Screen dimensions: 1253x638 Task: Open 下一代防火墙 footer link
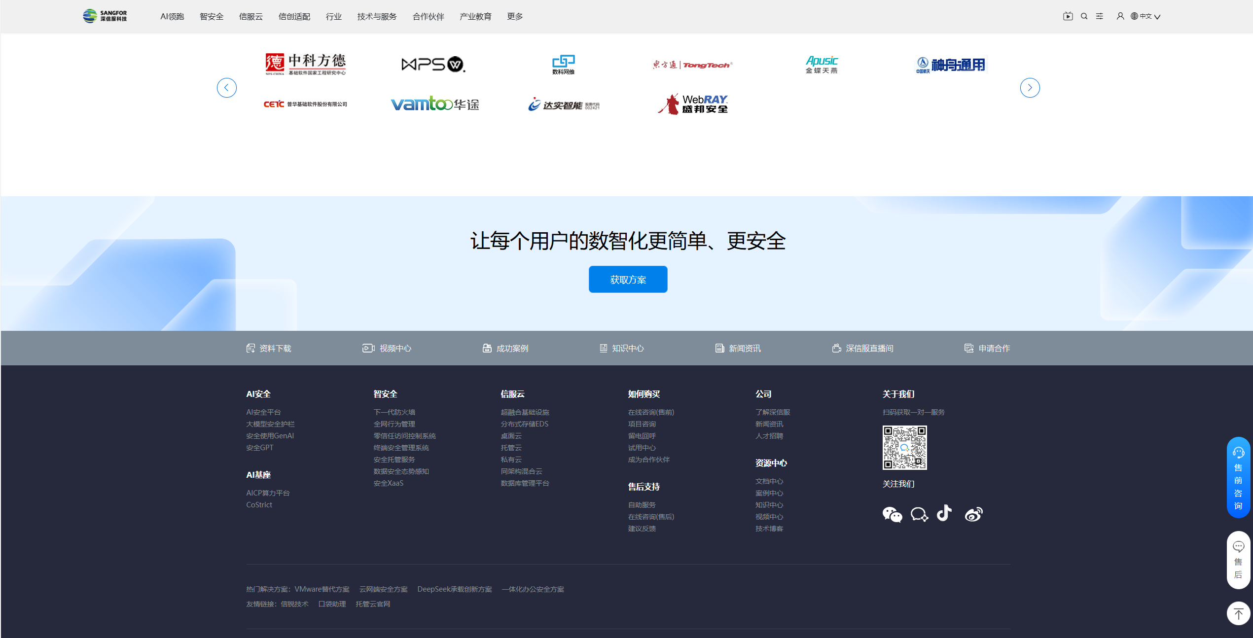click(x=394, y=412)
